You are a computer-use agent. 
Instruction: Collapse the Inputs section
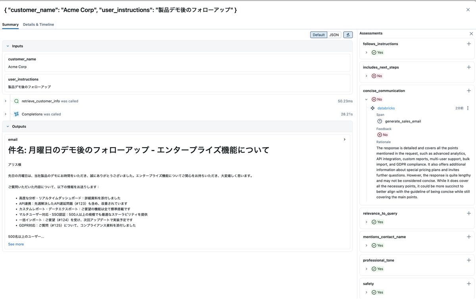click(8, 46)
